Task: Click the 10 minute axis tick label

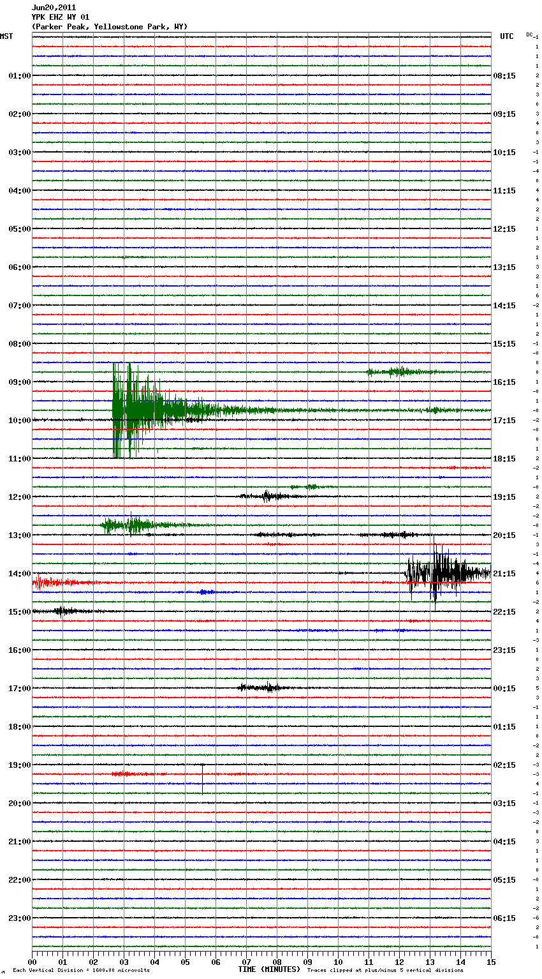Action: tap(338, 962)
